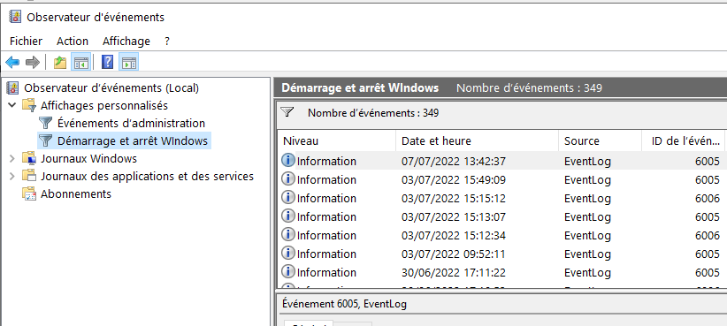This screenshot has height=326, width=727.
Task: Select the event dated 03/07/2022 15:15:12
Action: tap(502, 198)
